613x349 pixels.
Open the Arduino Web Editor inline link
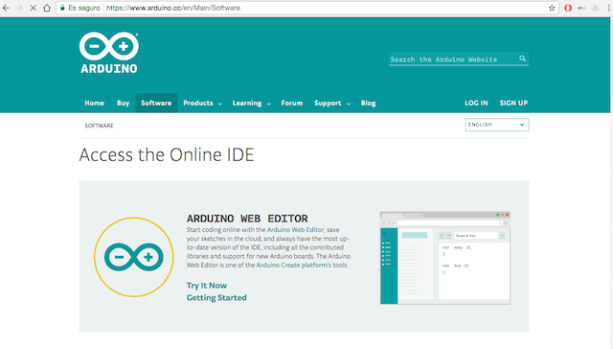click(x=295, y=230)
